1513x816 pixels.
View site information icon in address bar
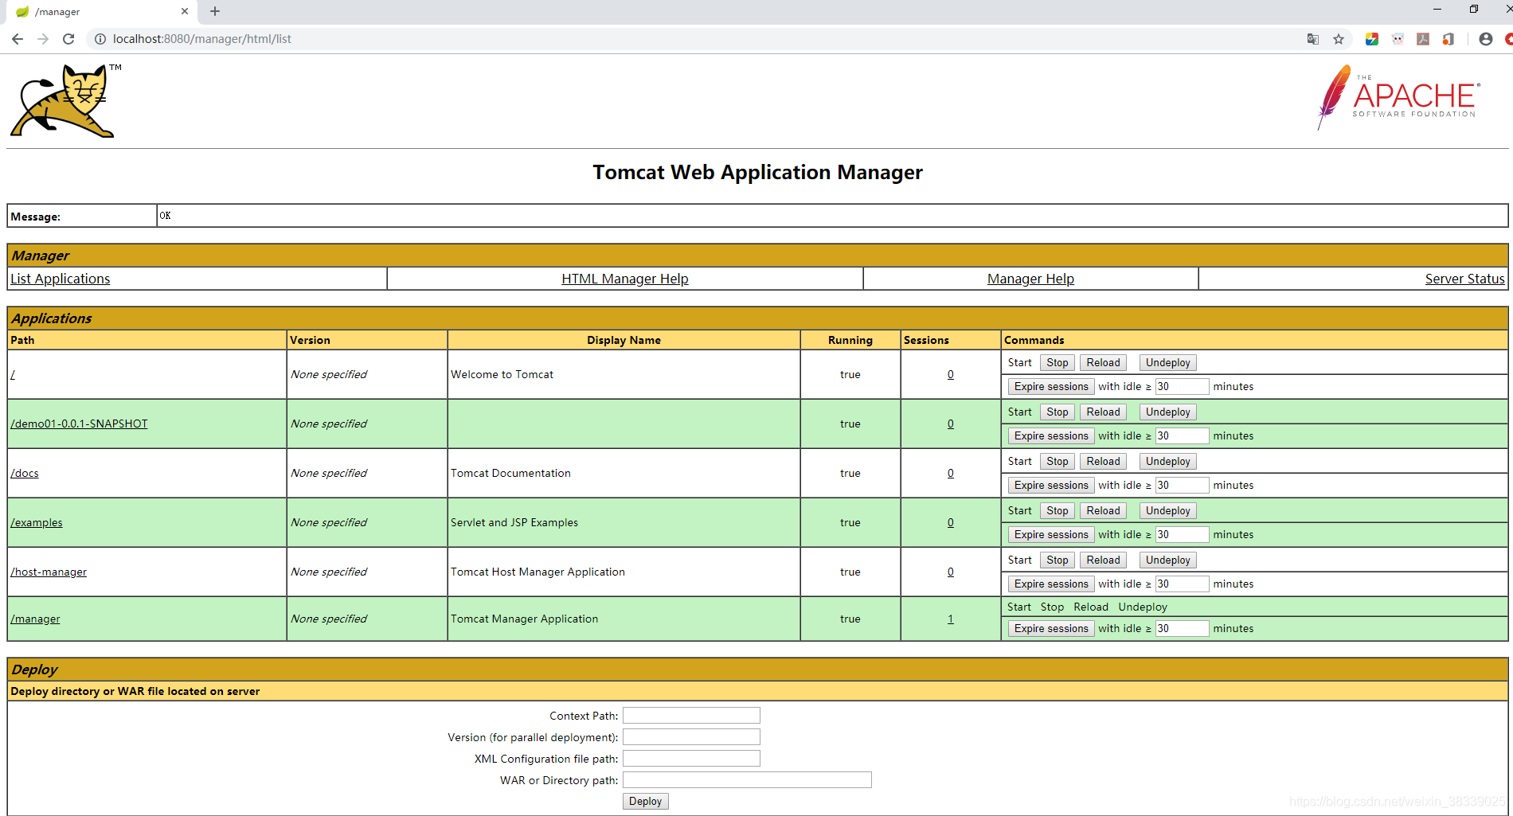point(100,39)
